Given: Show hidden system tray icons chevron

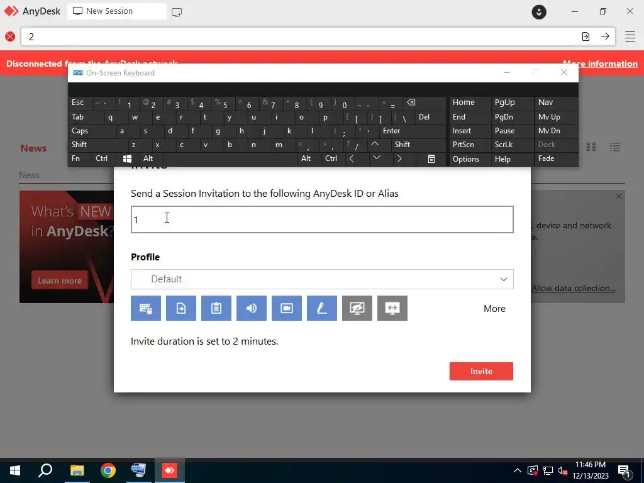Looking at the screenshot, I should click(518, 470).
